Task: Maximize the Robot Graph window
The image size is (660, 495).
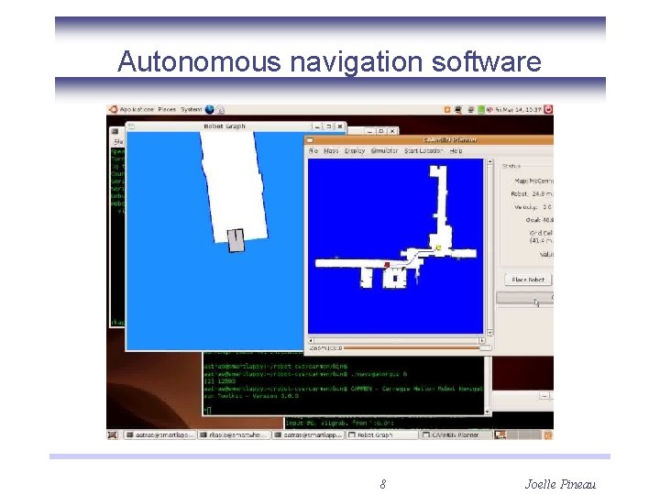Action: point(329,126)
